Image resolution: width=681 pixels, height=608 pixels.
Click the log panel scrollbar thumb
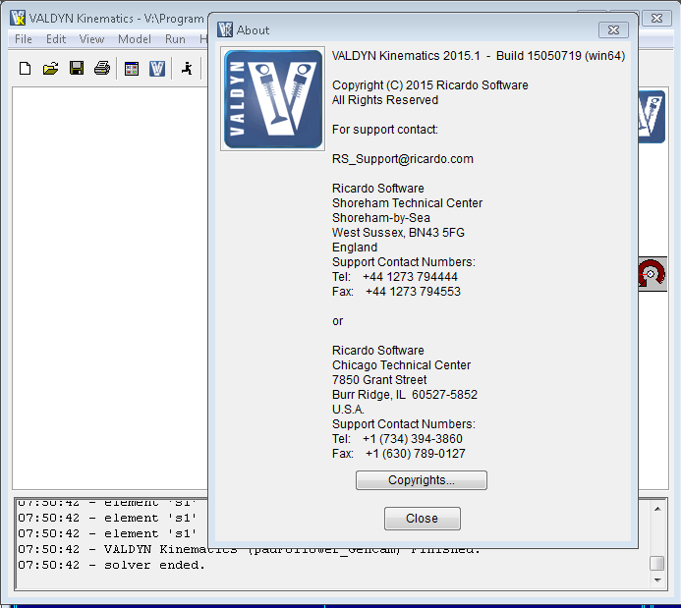click(x=657, y=563)
